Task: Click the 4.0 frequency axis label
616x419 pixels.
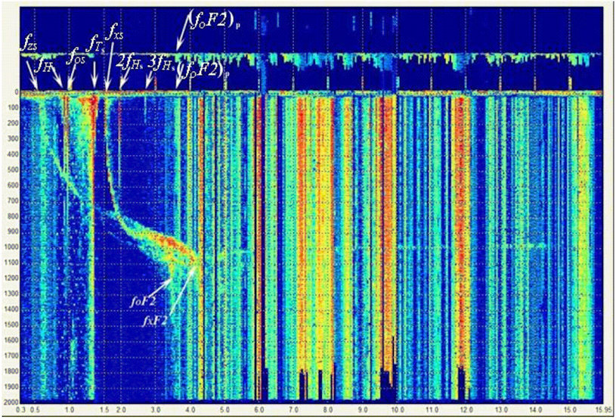Action: 190,409
